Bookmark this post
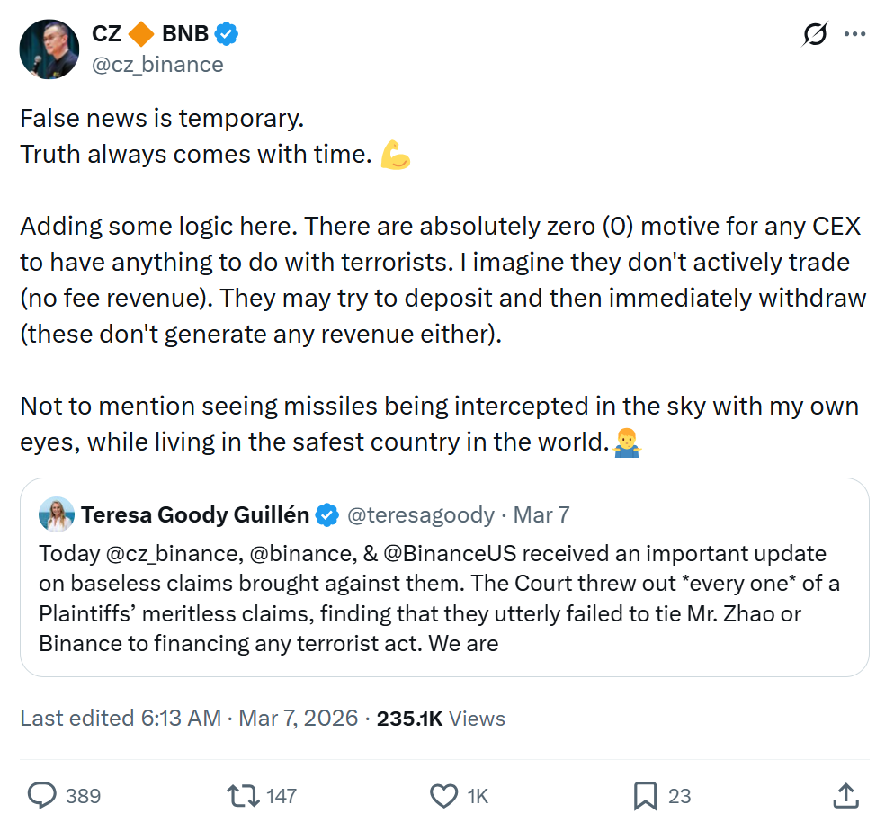 pos(645,795)
